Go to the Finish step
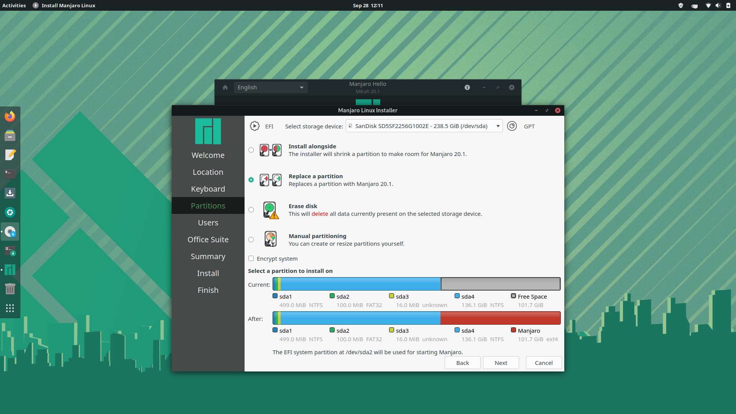Viewport: 736px width, 414px height. click(x=208, y=290)
